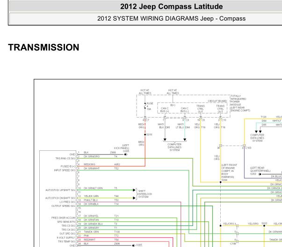Click the T44 circuit code

pyautogui.click(x=116, y=196)
